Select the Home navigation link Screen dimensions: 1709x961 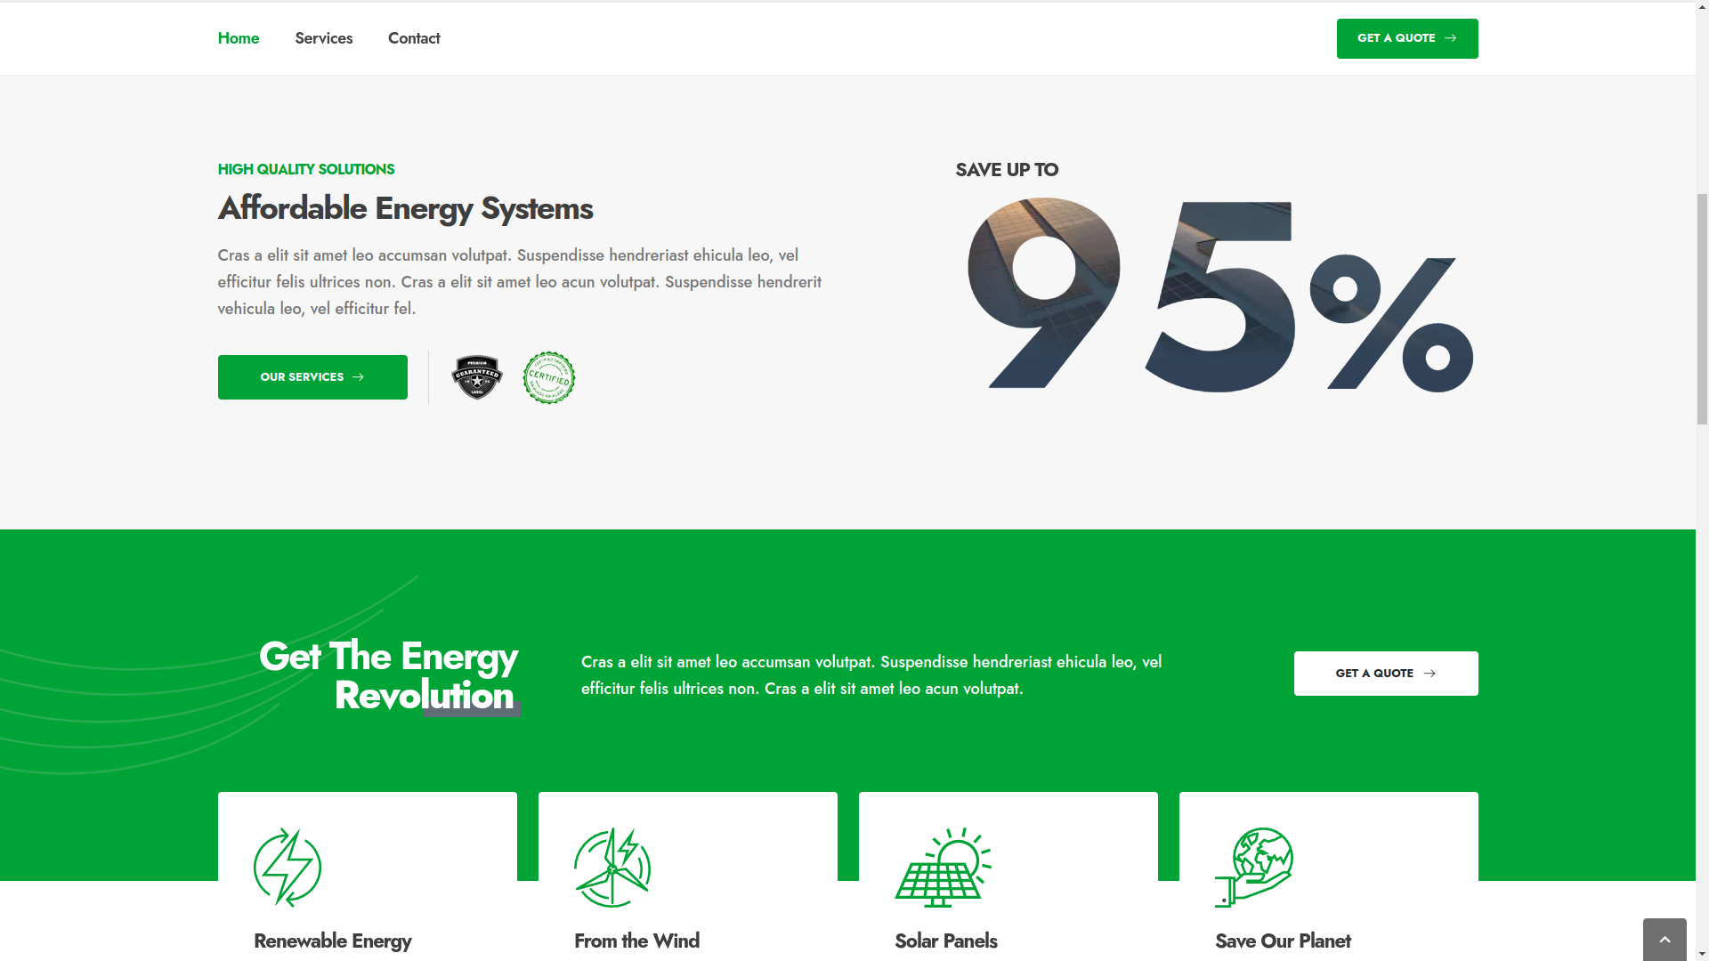pos(238,38)
